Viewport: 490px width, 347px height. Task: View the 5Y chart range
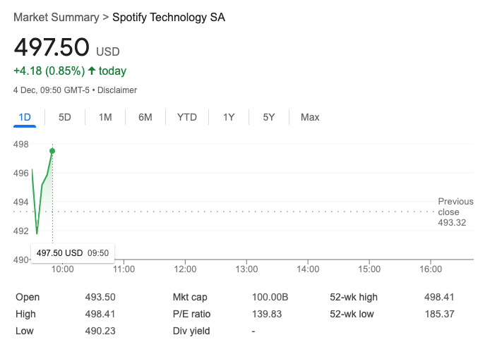269,117
